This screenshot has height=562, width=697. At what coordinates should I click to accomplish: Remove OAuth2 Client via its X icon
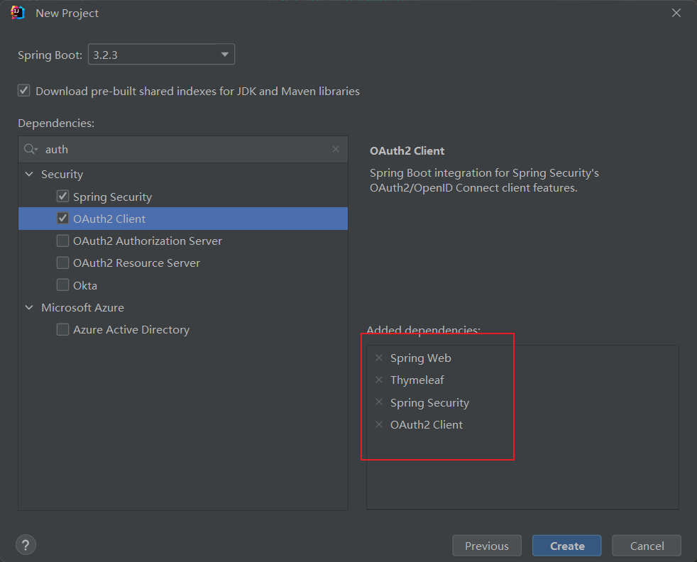pos(378,424)
